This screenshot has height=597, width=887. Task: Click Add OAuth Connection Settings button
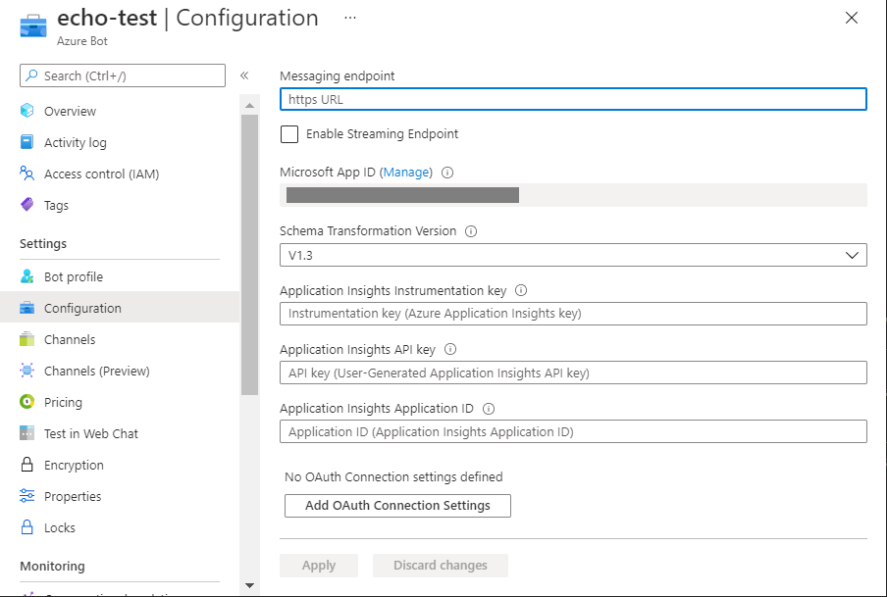tap(397, 506)
